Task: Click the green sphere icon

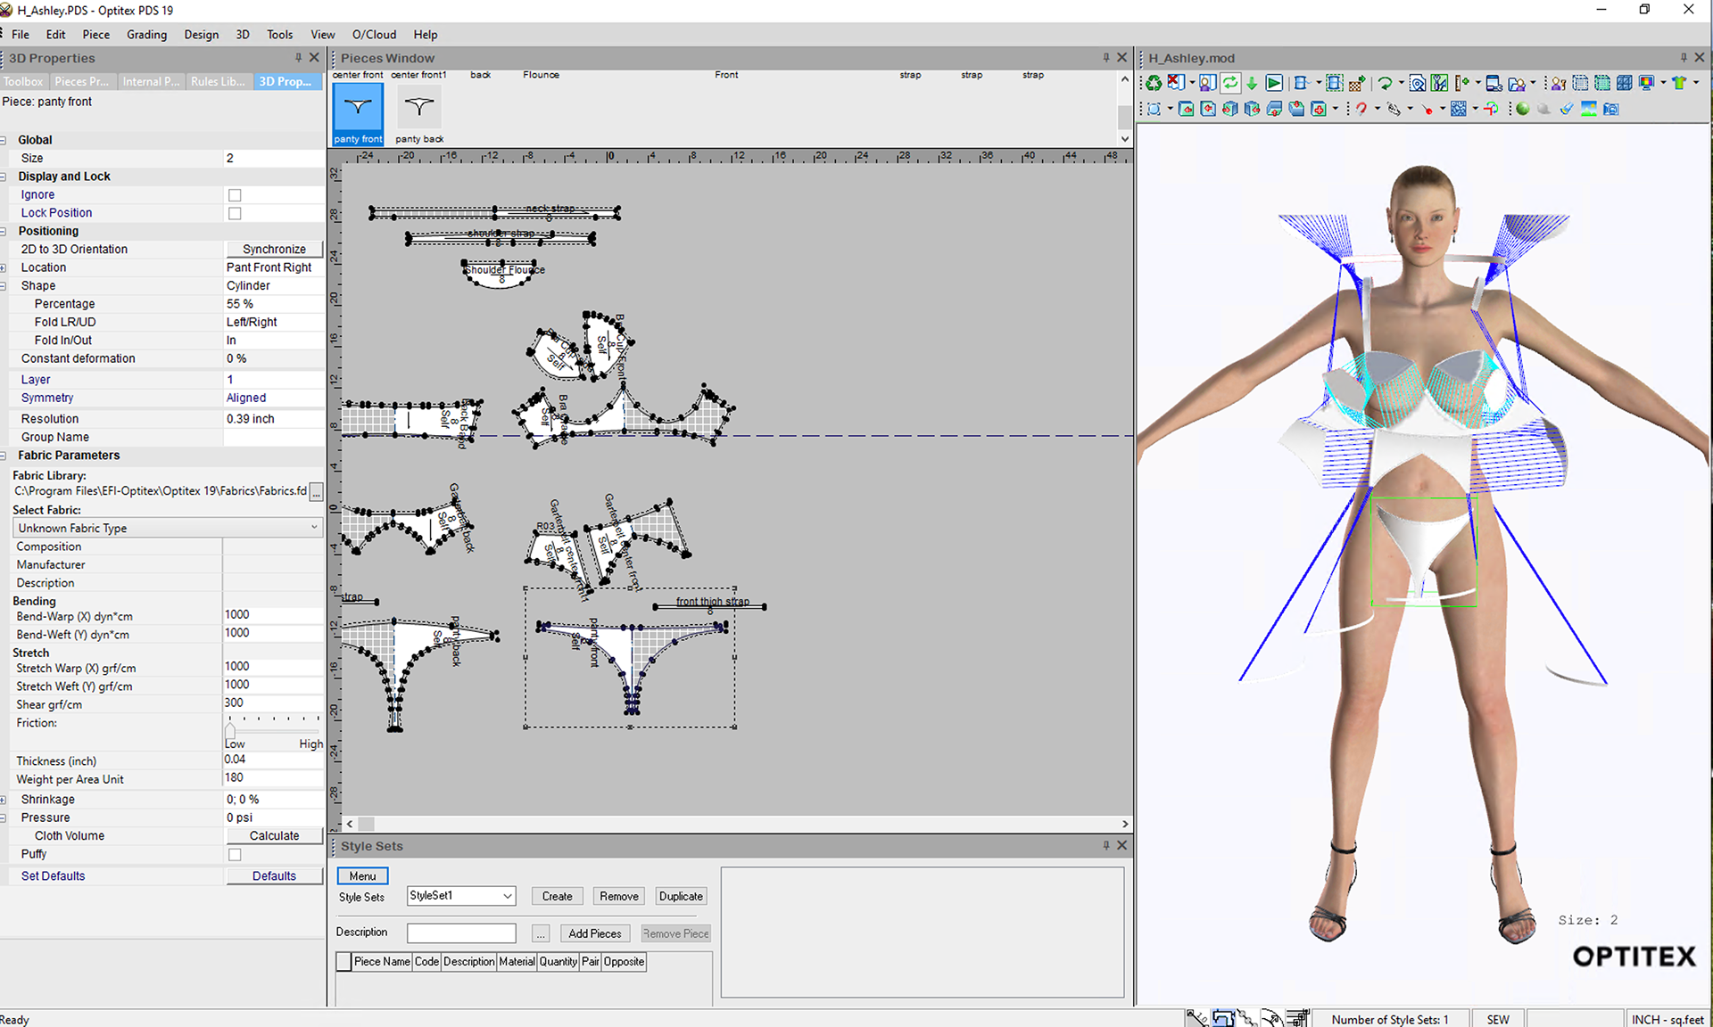Action: [x=1522, y=109]
